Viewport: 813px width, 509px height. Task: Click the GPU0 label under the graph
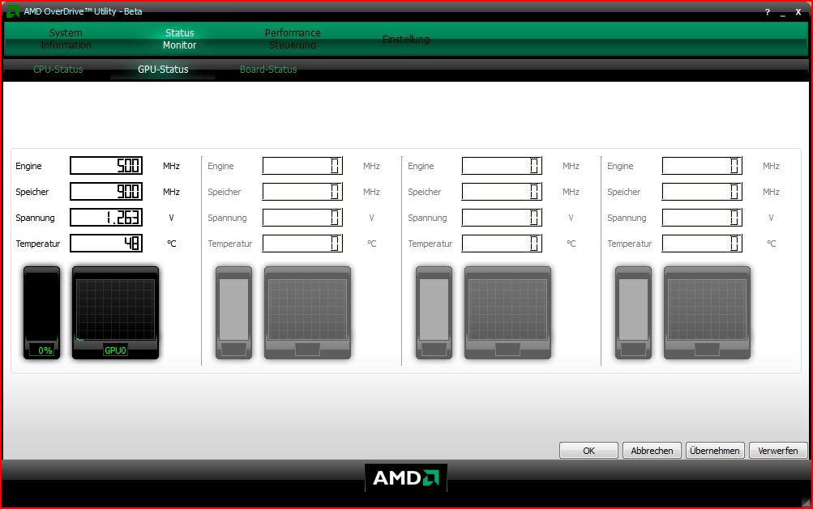coord(115,350)
